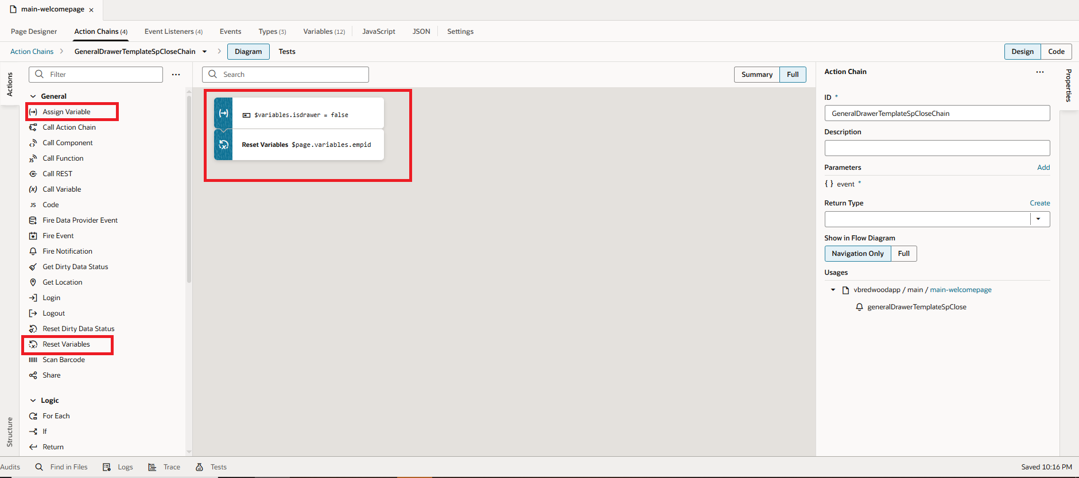The image size is (1079, 478).
Task: Select the Share action icon
Action: pos(33,375)
